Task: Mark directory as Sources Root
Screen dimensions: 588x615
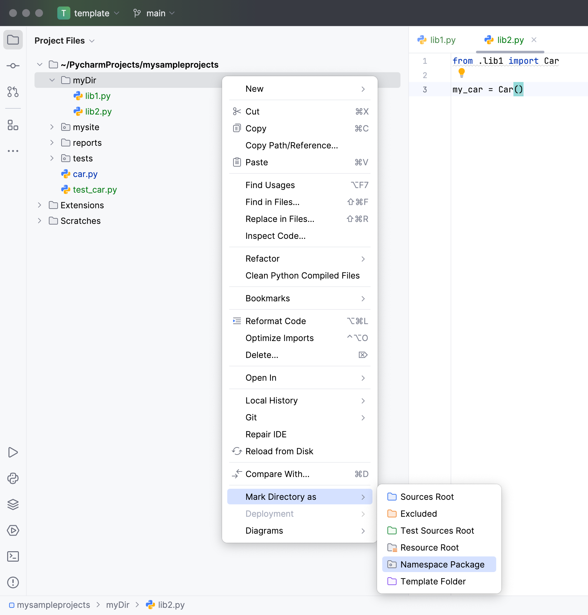Action: point(427,497)
